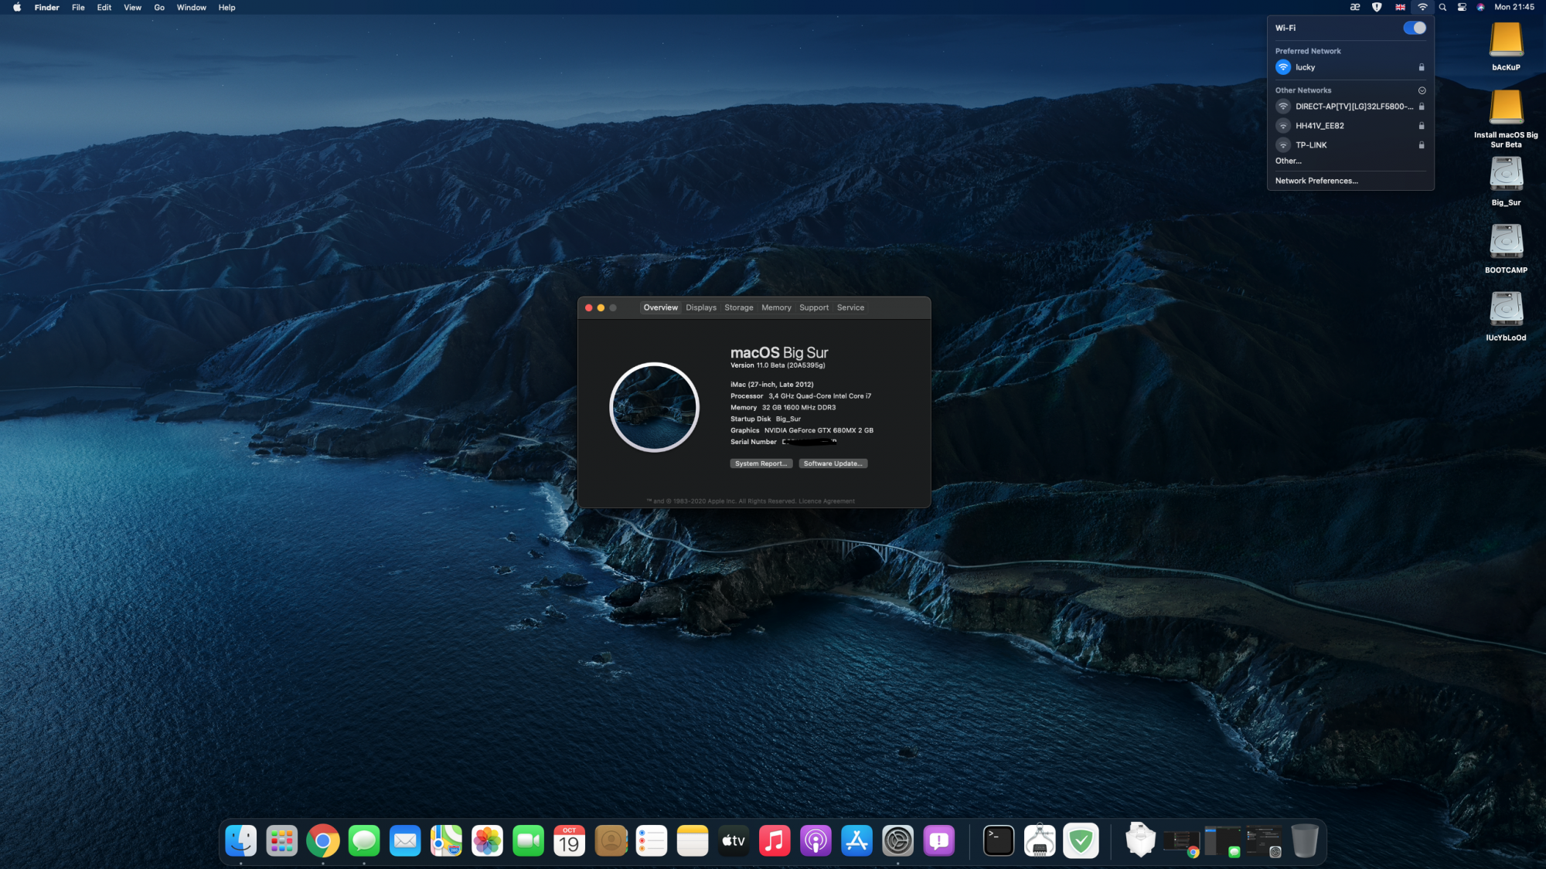
Task: Join the HH41V_EE82 Wi-Fi network
Action: [x=1350, y=126]
